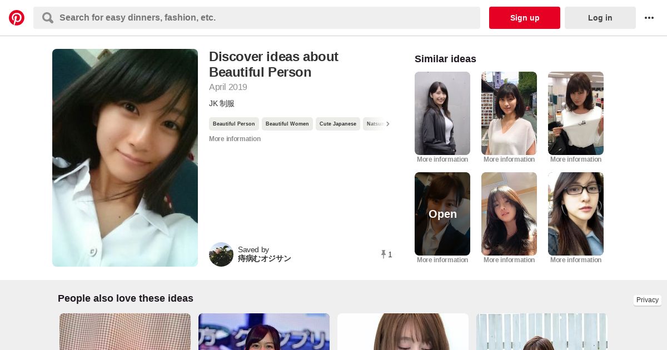667x350 pixels.
Task: Click the Sign up button
Action: tap(525, 18)
